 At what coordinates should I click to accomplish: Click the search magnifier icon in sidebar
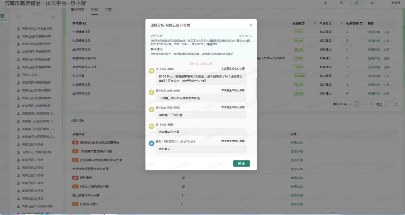(x=54, y=17)
